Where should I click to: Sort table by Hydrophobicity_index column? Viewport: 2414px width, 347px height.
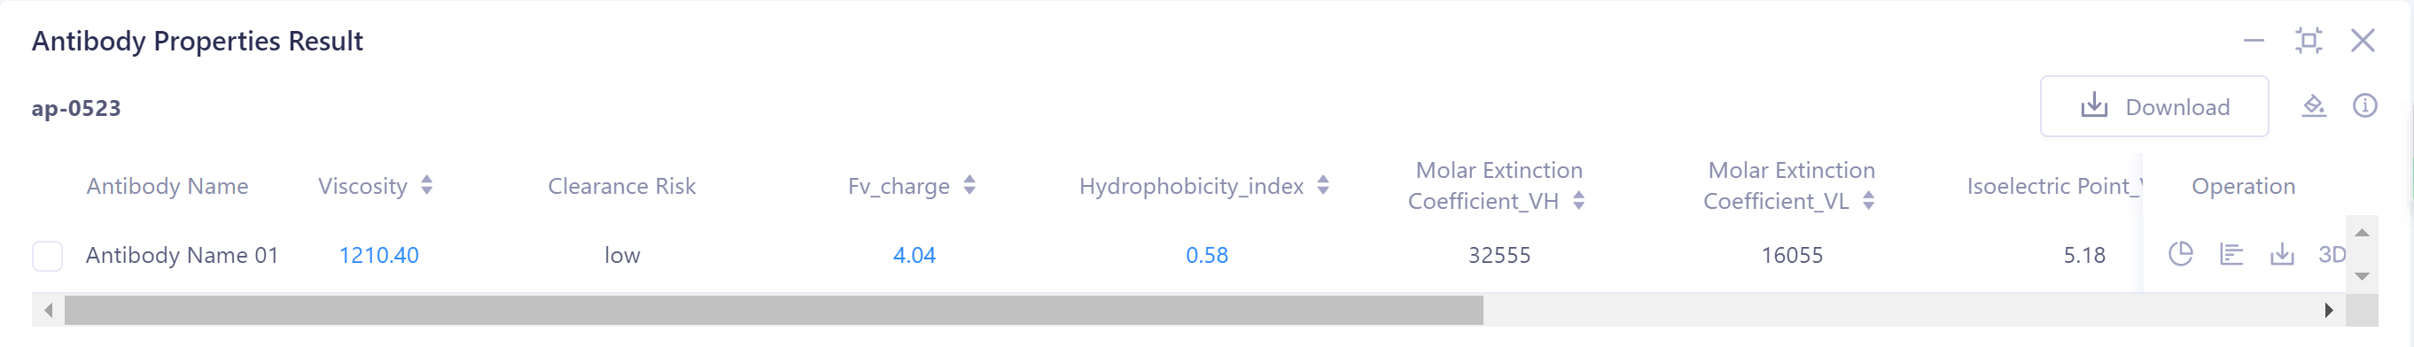tap(1323, 185)
